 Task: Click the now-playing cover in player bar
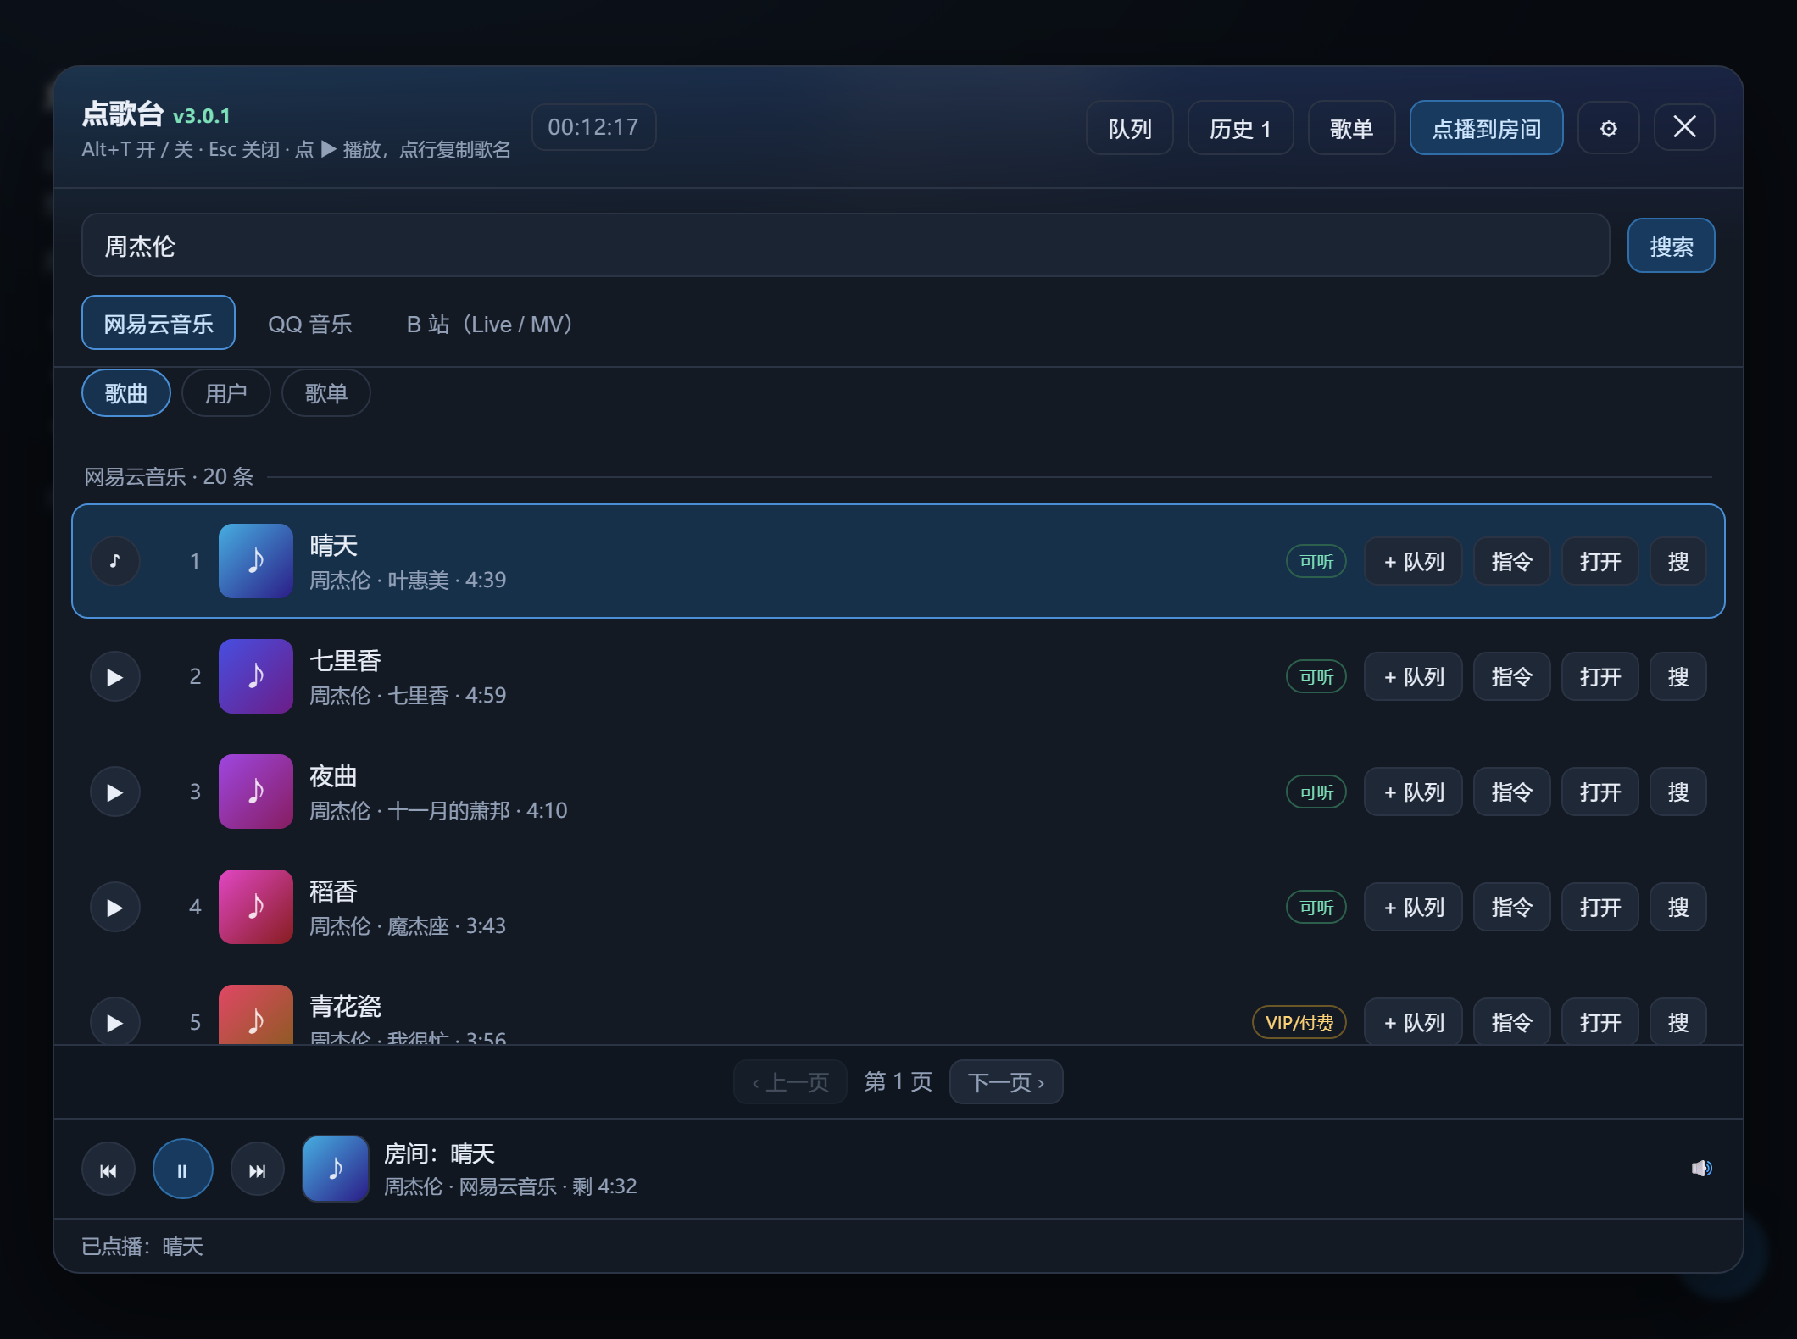tap(336, 1169)
